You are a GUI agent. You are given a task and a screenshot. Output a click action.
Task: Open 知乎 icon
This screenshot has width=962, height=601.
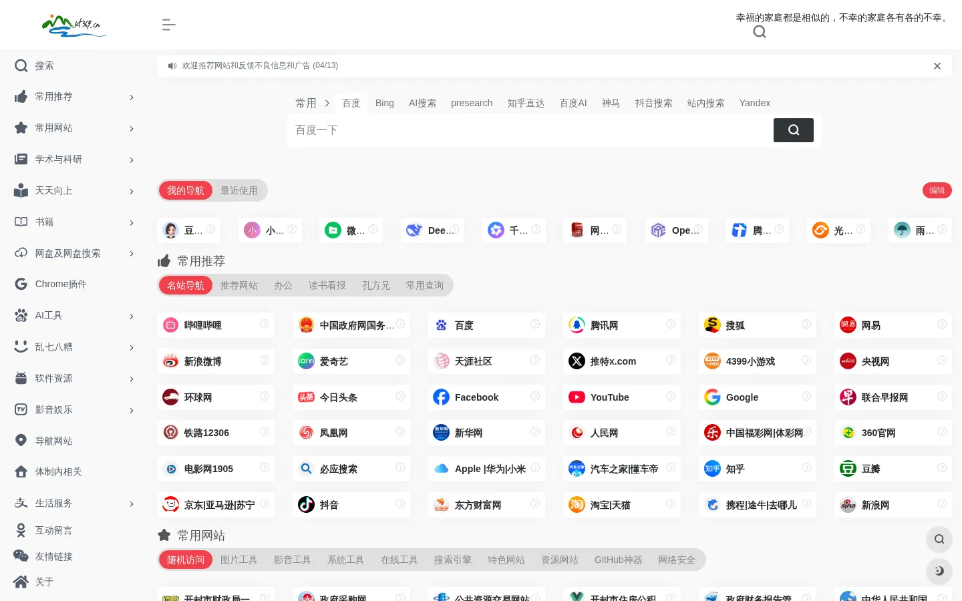point(712,469)
